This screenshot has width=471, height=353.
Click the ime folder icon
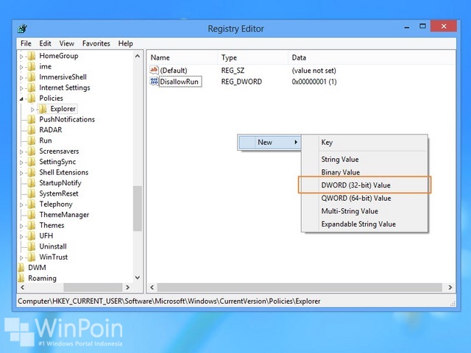click(32, 67)
